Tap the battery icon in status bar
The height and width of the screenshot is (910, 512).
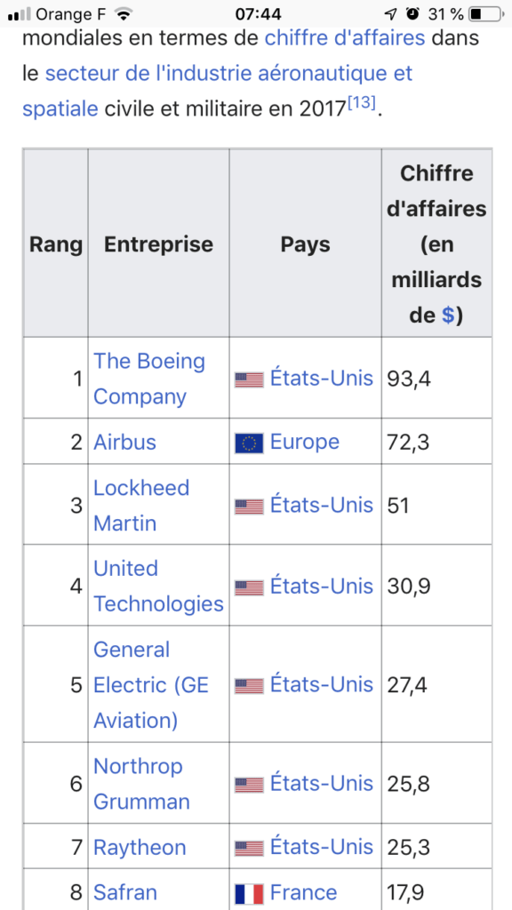pos(486,14)
